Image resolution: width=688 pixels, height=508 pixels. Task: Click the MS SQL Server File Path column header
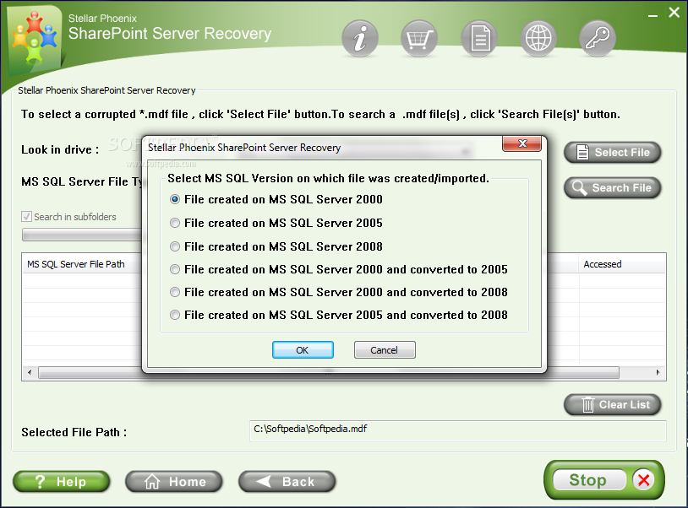(x=82, y=264)
